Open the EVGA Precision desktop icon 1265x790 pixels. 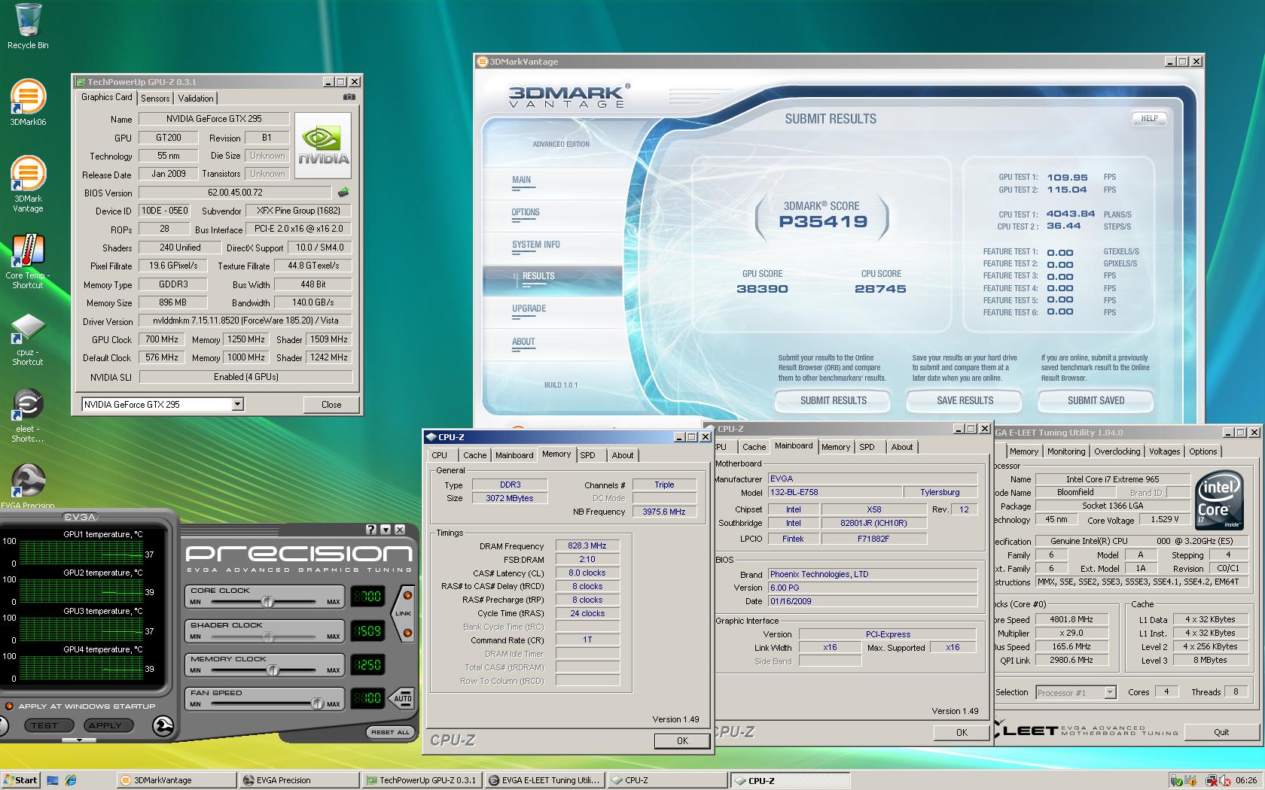click(x=28, y=485)
